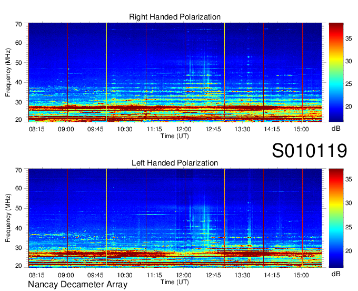This screenshot has width=358, height=291.
Task: Click the "50" frequency tick of Left Handed plot
Action: (18, 208)
